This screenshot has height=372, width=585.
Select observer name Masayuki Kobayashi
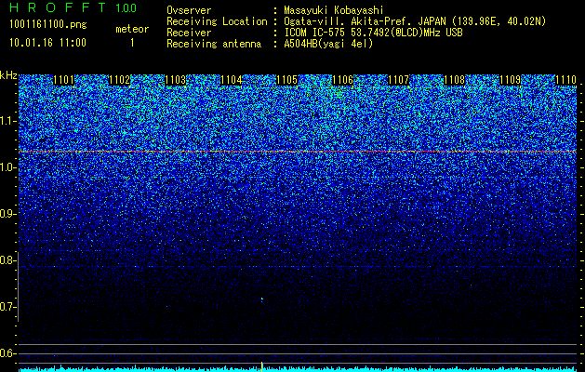point(334,10)
